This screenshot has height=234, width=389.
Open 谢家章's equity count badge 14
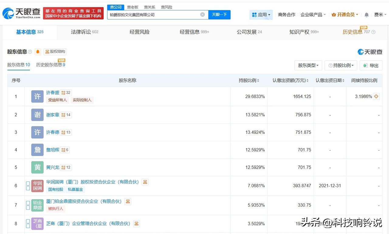[66, 115]
